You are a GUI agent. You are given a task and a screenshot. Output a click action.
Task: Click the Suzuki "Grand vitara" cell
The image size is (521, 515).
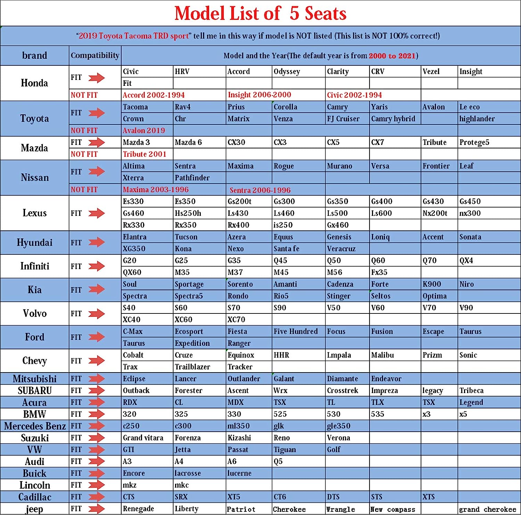click(x=143, y=438)
